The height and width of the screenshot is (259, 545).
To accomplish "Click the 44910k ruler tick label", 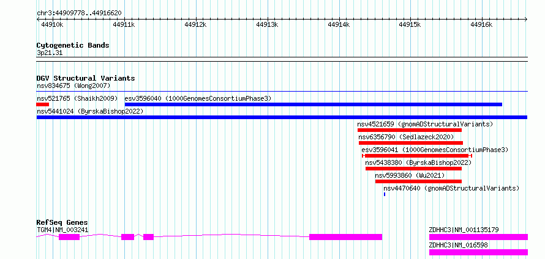I will click(52, 24).
